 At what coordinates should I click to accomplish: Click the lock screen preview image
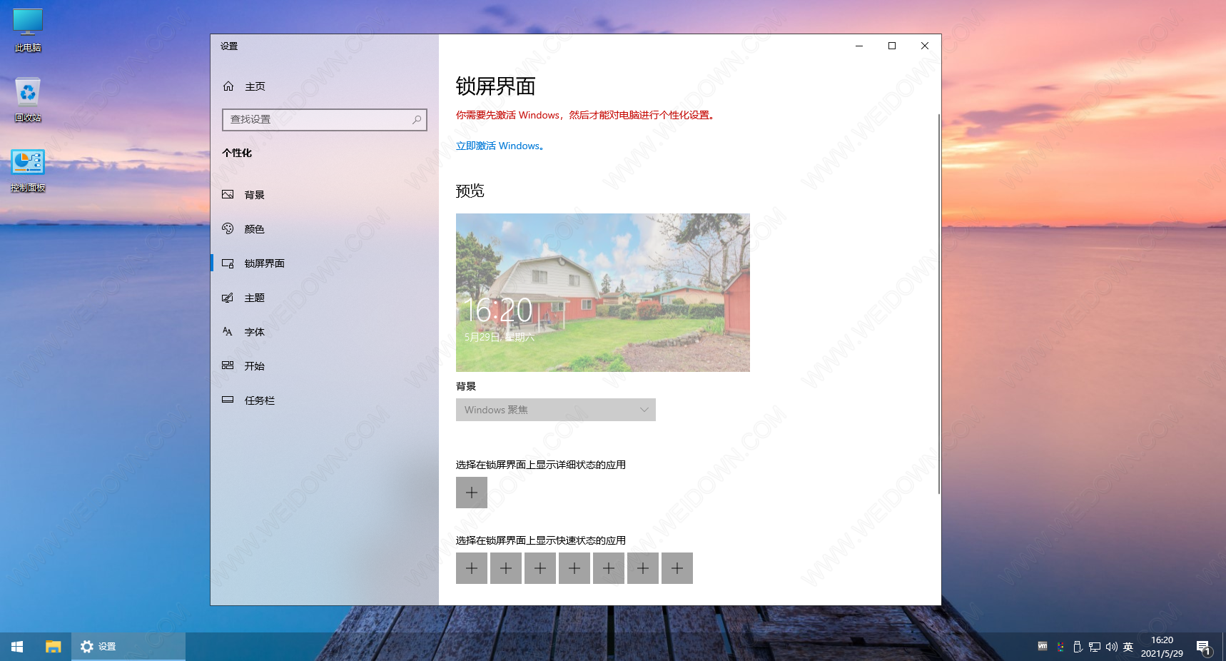603,293
